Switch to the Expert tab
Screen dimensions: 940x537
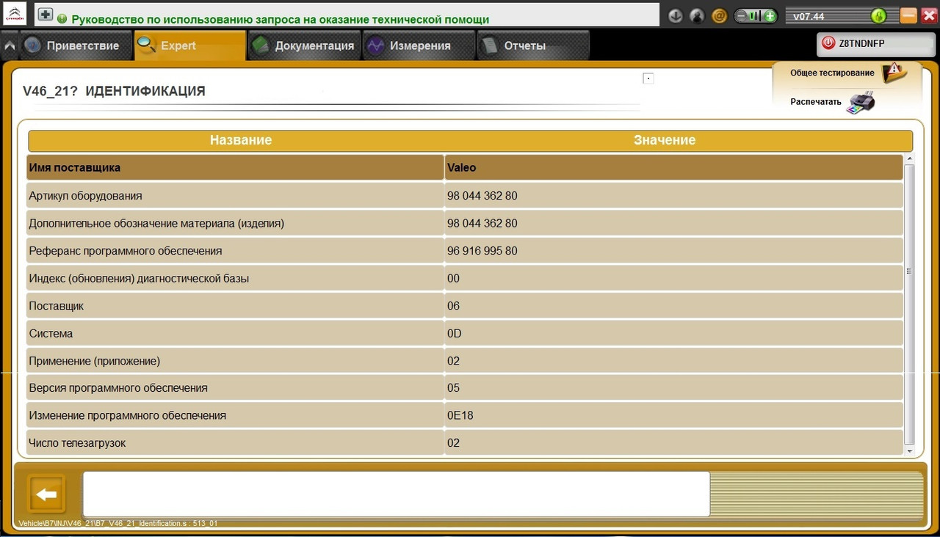(x=189, y=45)
